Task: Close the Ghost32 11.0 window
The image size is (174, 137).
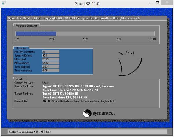Action: 167,3
